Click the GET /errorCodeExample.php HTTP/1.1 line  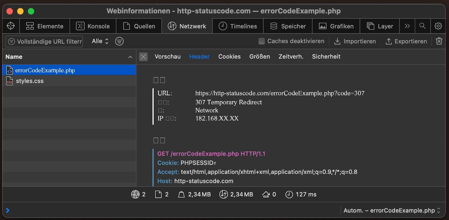coord(211,154)
